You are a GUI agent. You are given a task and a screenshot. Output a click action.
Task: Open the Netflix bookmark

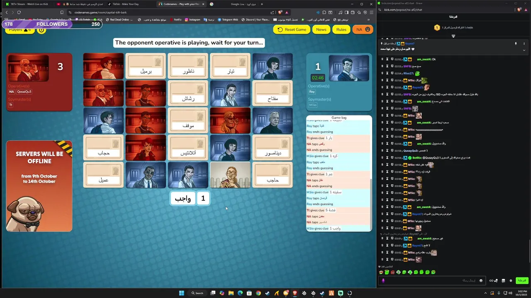[x=175, y=19]
